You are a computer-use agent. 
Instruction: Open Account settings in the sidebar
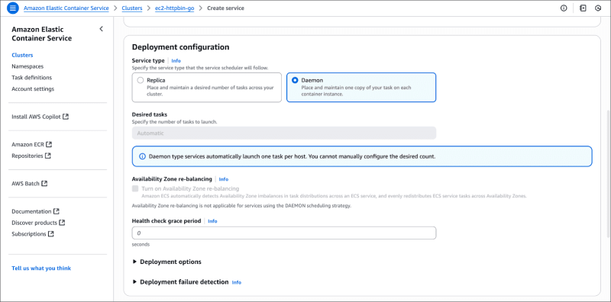(x=33, y=88)
